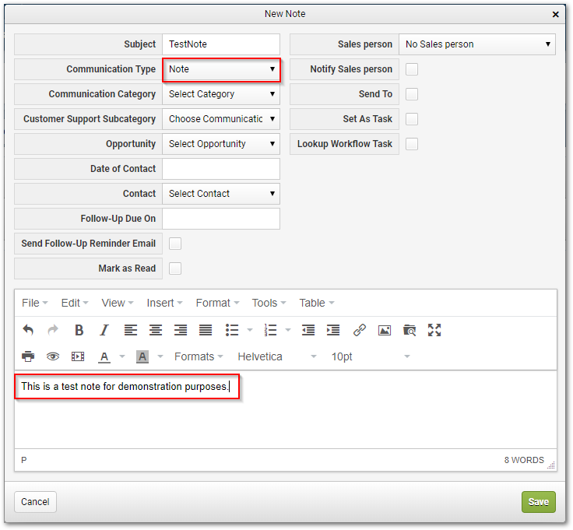This screenshot has width=573, height=530.
Task: Open text color picker arrow
Action: [x=122, y=356]
